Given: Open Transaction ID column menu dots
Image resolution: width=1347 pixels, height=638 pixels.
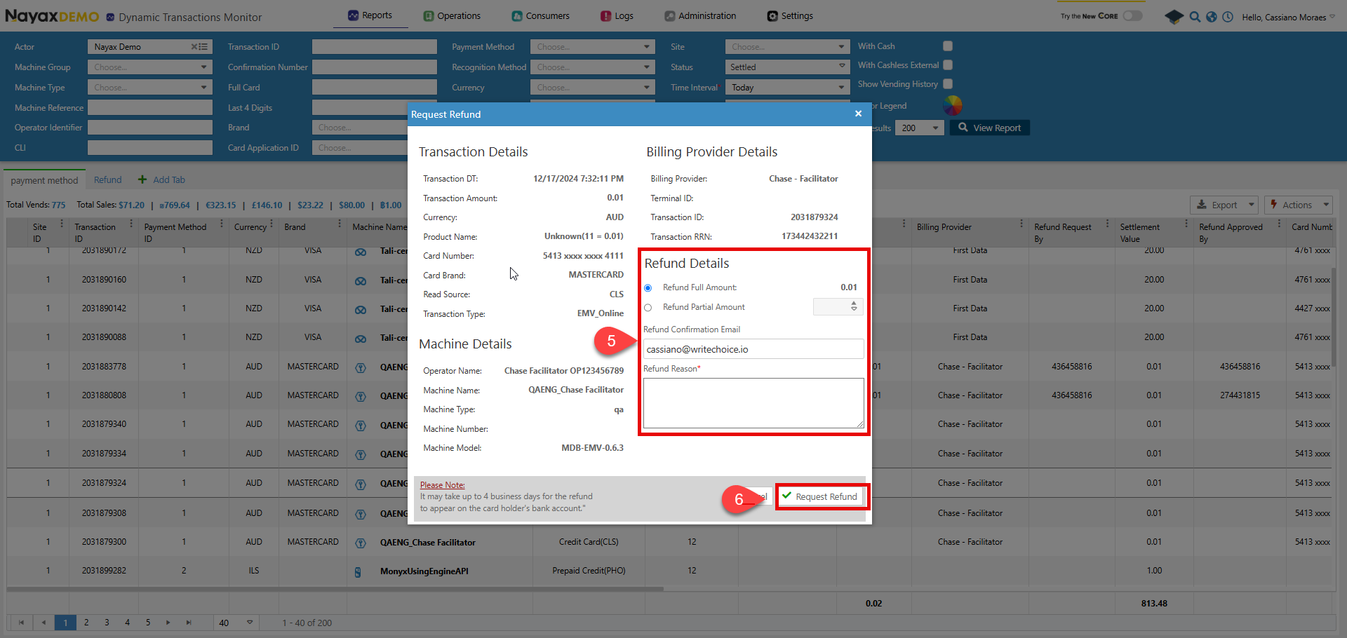Looking at the screenshot, I should tap(131, 224).
